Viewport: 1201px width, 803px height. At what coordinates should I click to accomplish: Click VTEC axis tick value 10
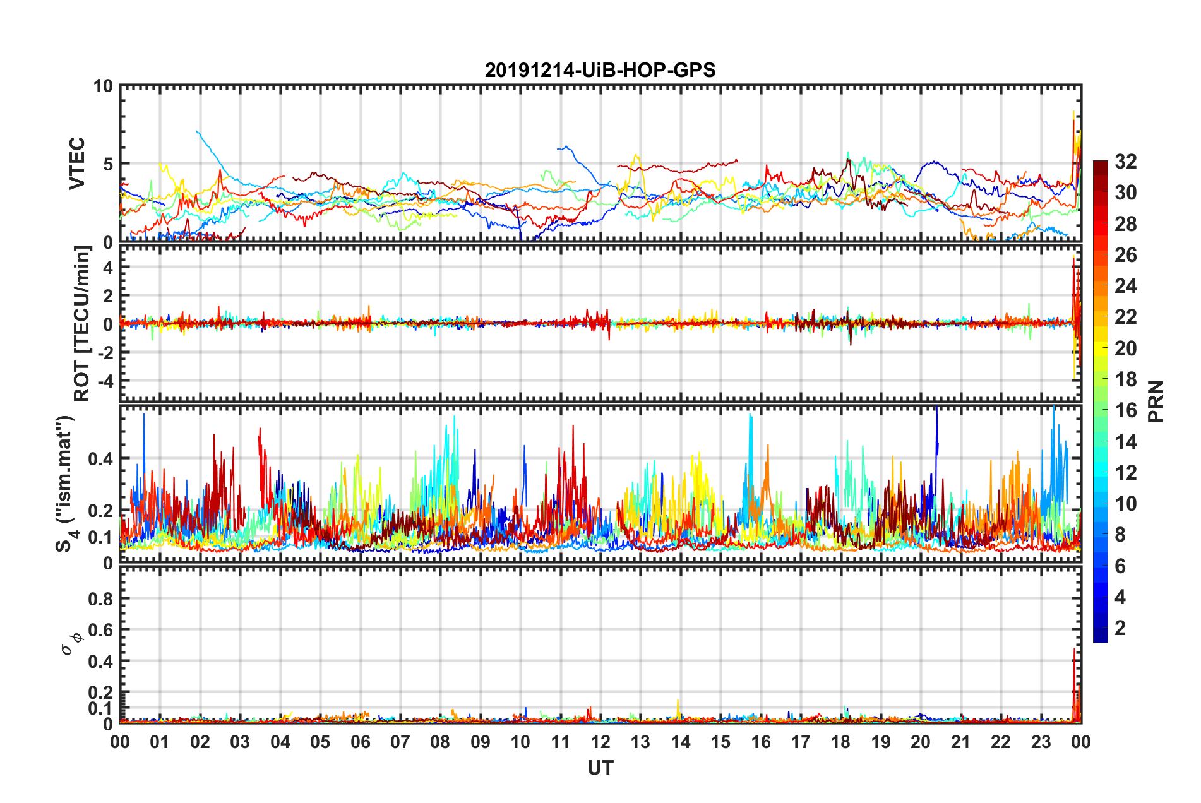(x=103, y=86)
